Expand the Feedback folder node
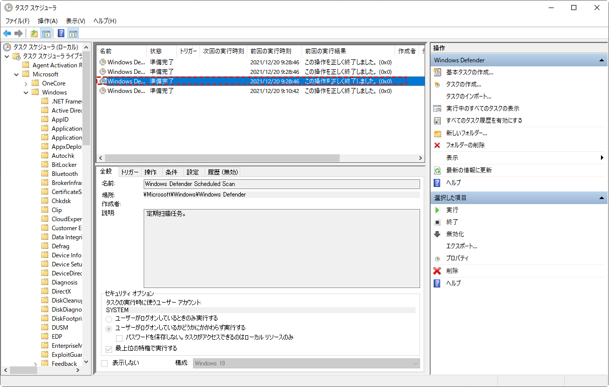The width and height of the screenshot is (609, 387). [x=35, y=364]
